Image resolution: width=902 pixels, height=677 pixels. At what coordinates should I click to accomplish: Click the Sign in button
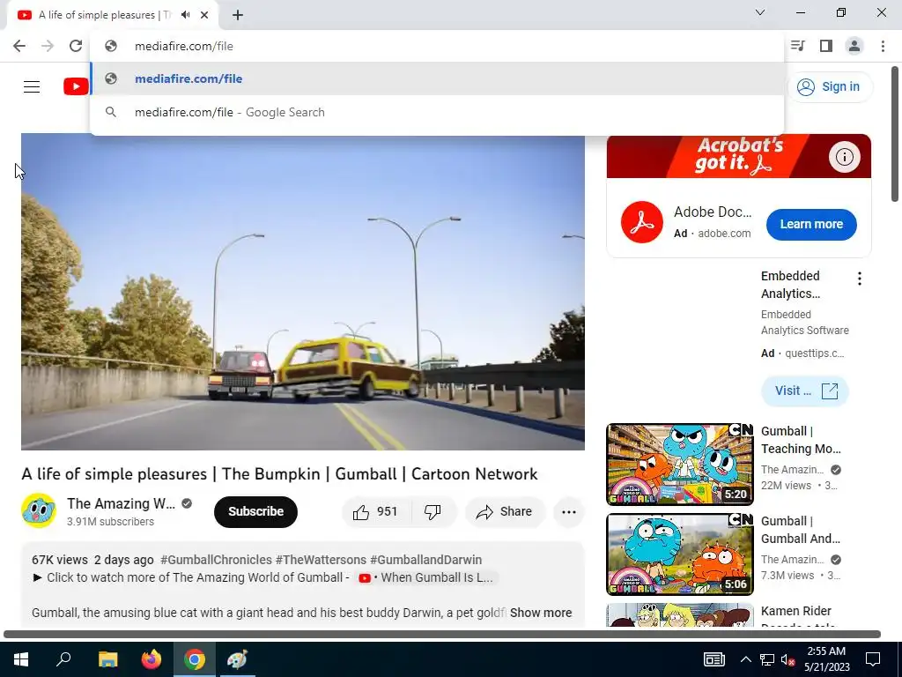pos(829,87)
